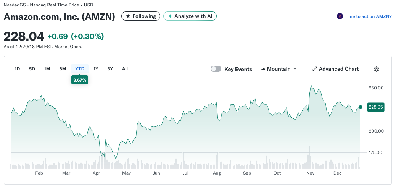The image size is (396, 188).
Task: Click the sparkle icon in Analyze with AI
Action: (170, 16)
